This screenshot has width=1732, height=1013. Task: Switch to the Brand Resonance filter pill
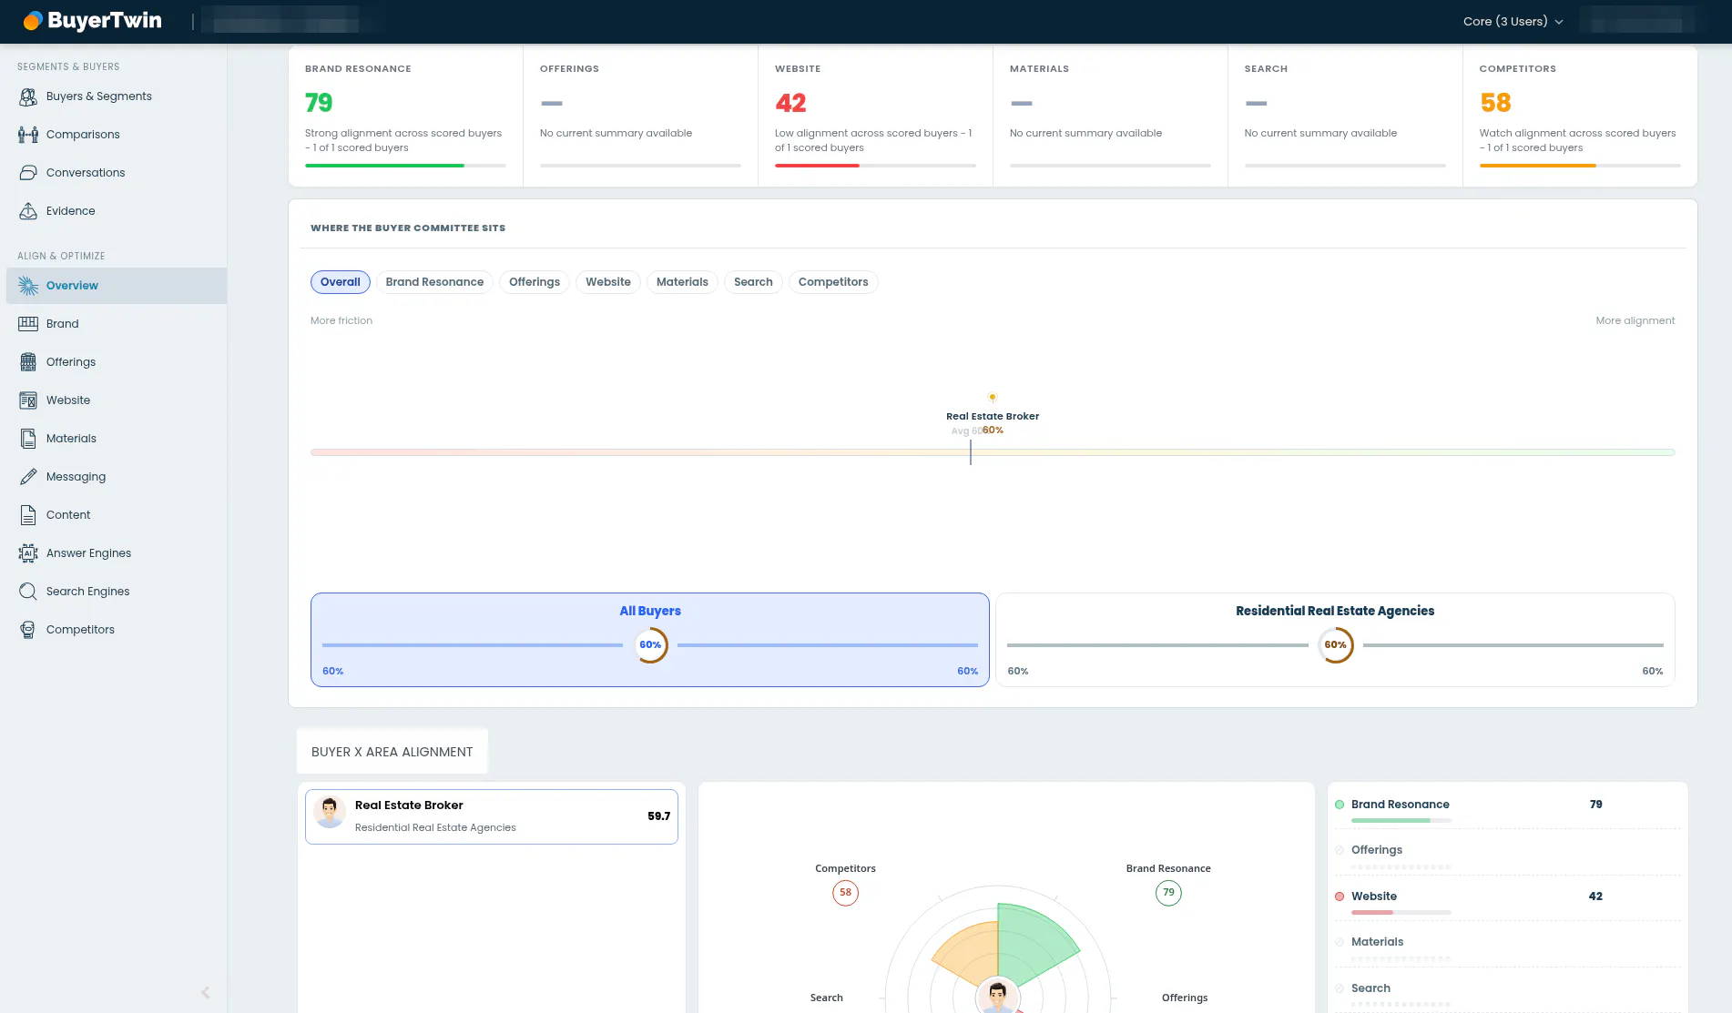pos(434,282)
